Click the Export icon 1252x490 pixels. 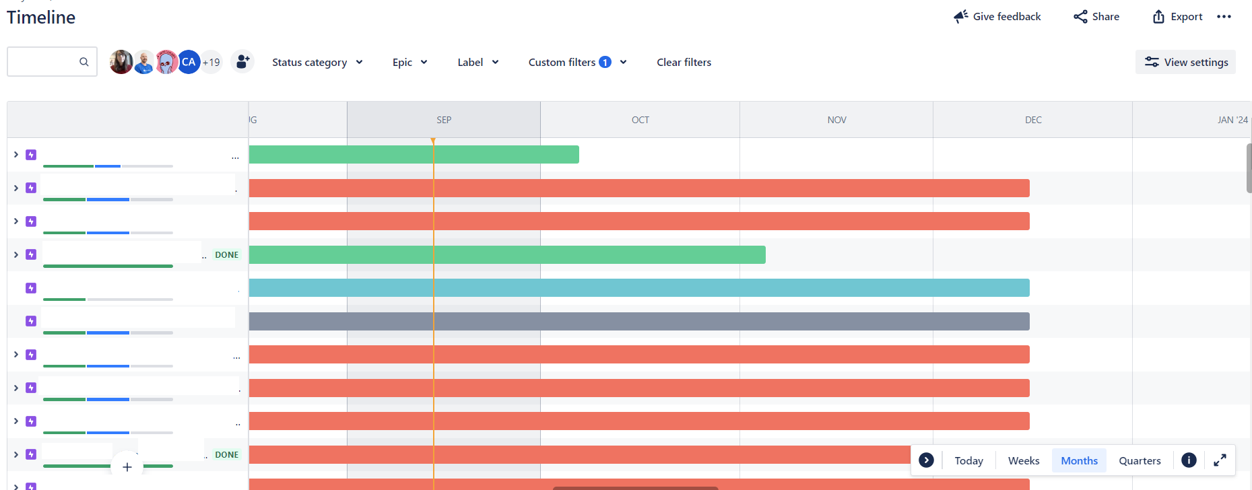coord(1158,16)
